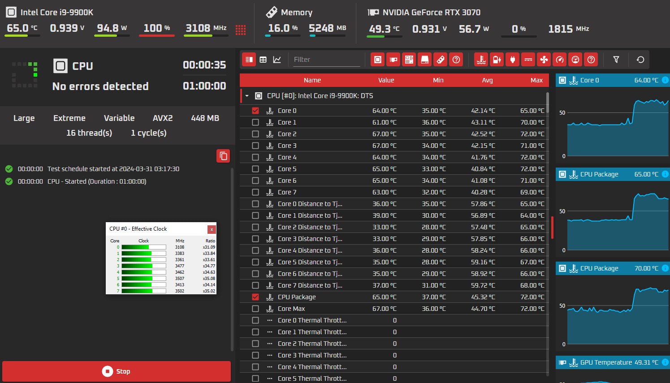Switch to the table-only view icon
Image resolution: width=670 pixels, height=383 pixels.
tap(263, 60)
